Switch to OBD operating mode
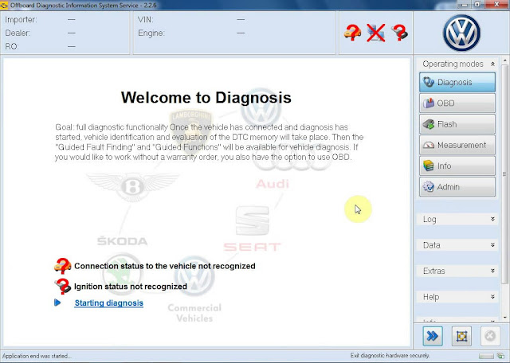This screenshot has height=363, width=510. click(457, 103)
